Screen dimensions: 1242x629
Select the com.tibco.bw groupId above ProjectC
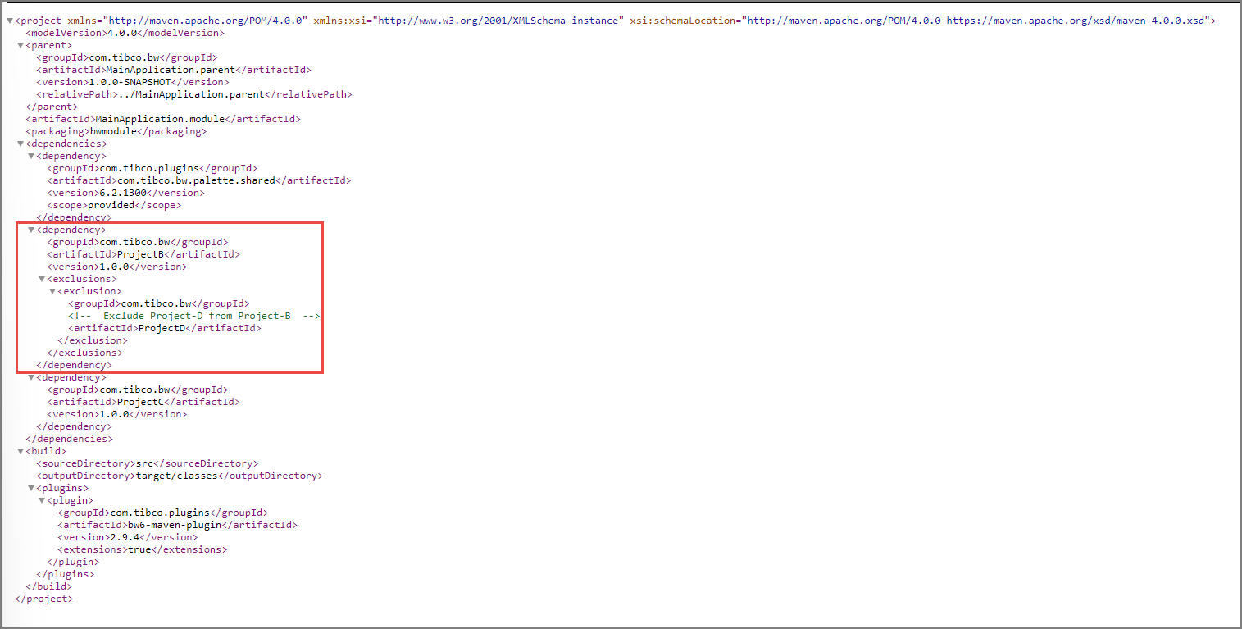[x=137, y=390]
